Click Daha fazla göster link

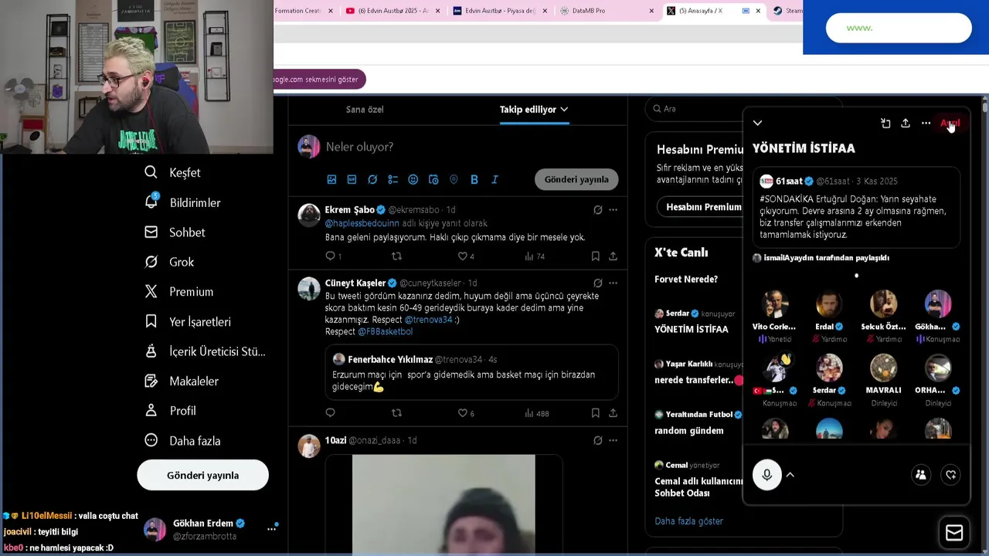688,521
